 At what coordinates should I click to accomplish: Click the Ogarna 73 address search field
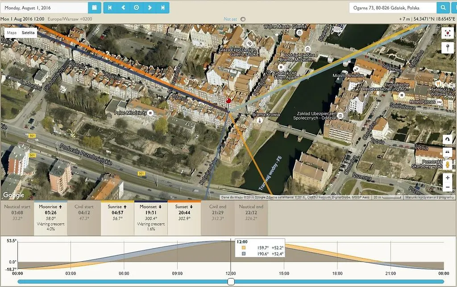(393, 8)
